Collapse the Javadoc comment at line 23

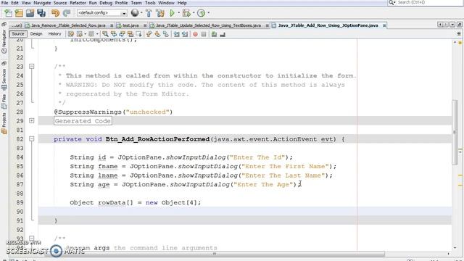click(32, 66)
